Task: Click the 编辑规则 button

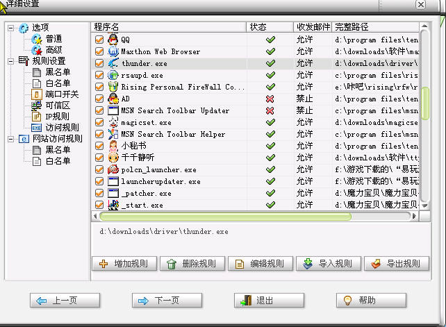Action: click(261, 264)
